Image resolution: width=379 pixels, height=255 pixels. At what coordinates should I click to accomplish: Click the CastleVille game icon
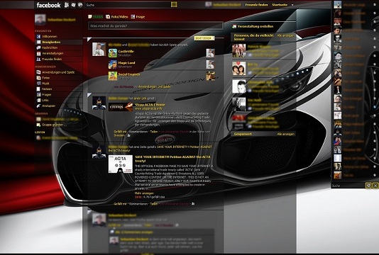tap(113, 53)
